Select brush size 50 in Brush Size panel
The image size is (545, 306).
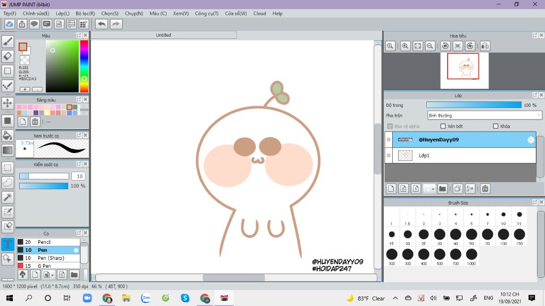472,237
